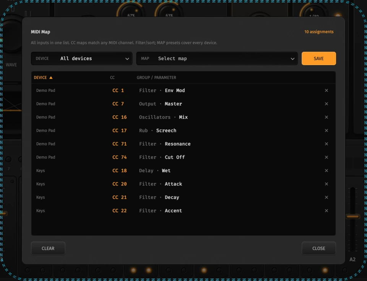Click the Filter · Cut Off parameter

tap(162, 157)
